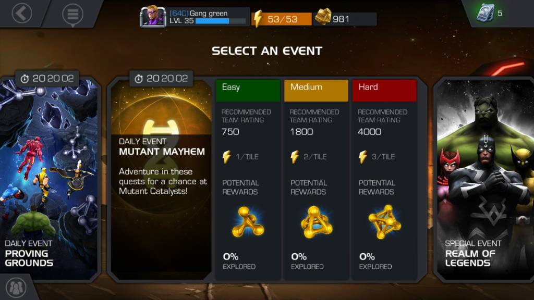534x300 pixels.
Task: Tap the gold nugget currency icon
Action: tap(323, 17)
